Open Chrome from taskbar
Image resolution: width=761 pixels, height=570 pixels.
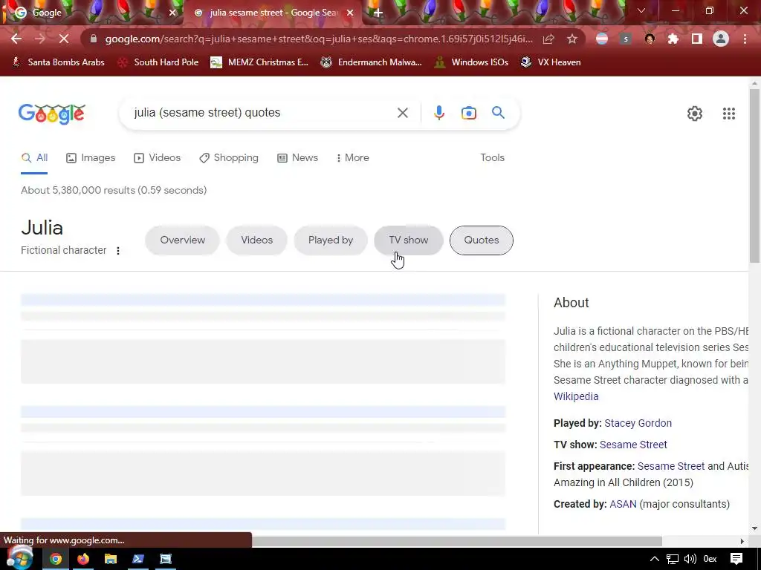click(55, 559)
